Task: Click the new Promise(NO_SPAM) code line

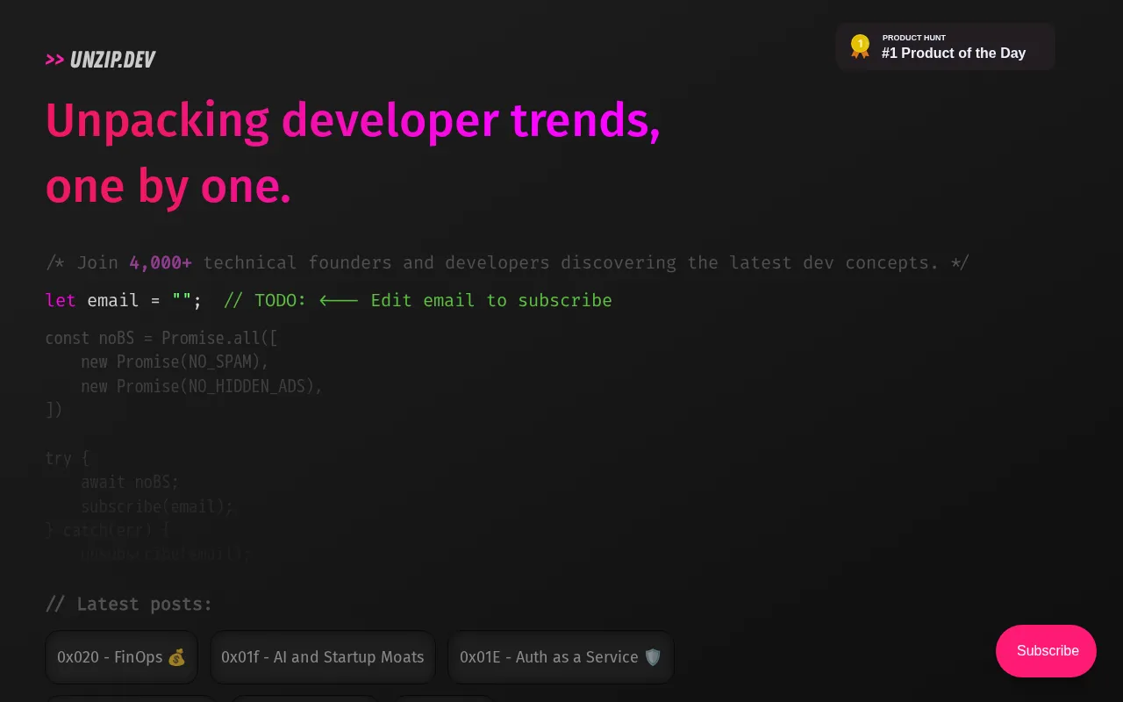Action: [x=175, y=362]
